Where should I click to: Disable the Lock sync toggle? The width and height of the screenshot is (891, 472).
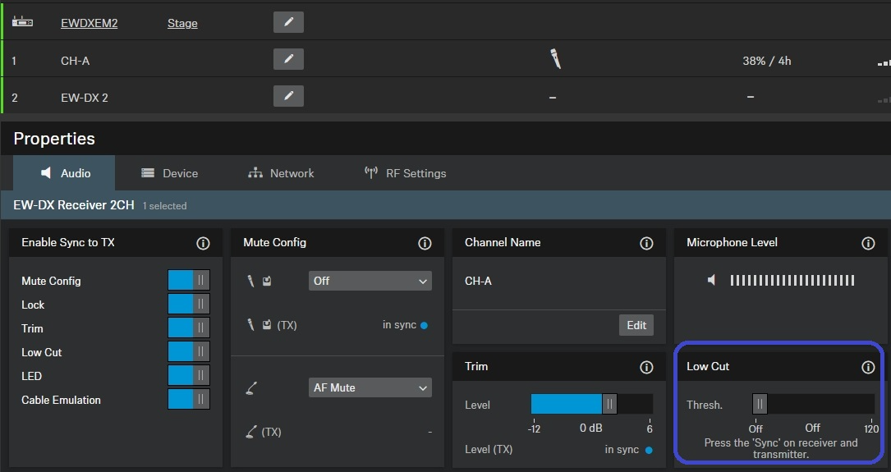coord(189,305)
